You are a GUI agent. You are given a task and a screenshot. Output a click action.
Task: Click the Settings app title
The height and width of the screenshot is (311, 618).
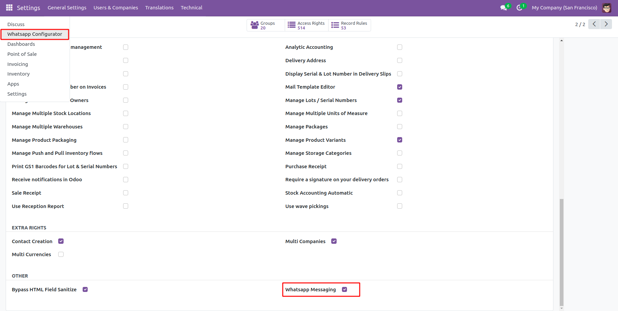(28, 8)
